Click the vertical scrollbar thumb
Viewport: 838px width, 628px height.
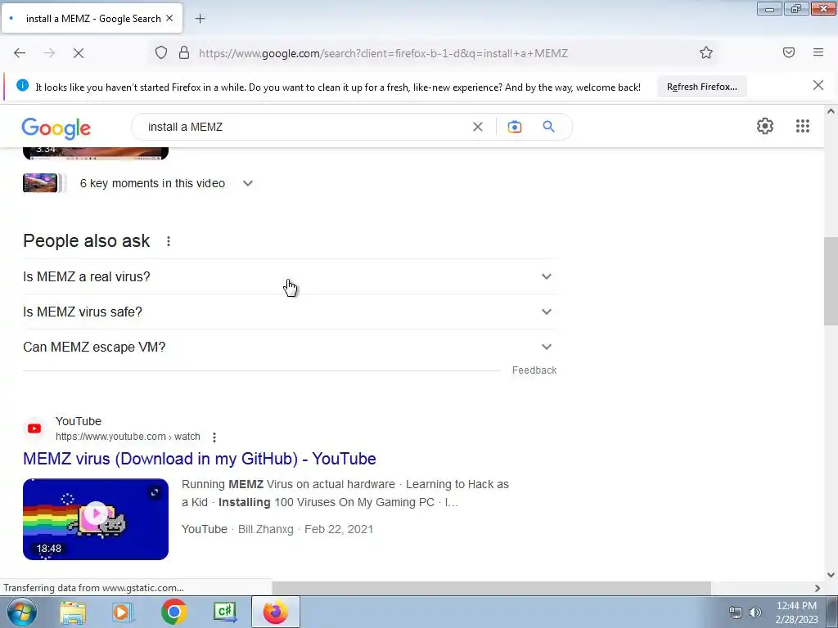[831, 281]
